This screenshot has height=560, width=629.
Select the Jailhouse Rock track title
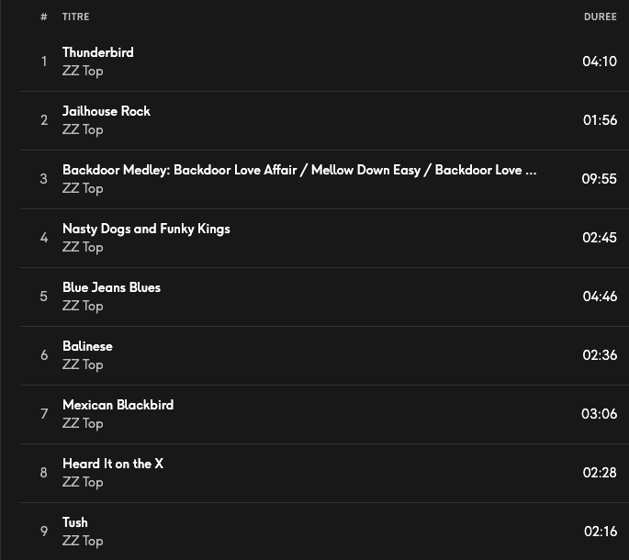[107, 111]
